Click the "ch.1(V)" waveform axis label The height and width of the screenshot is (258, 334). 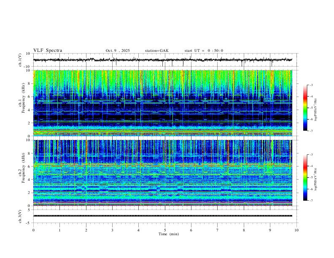pos(20,60)
